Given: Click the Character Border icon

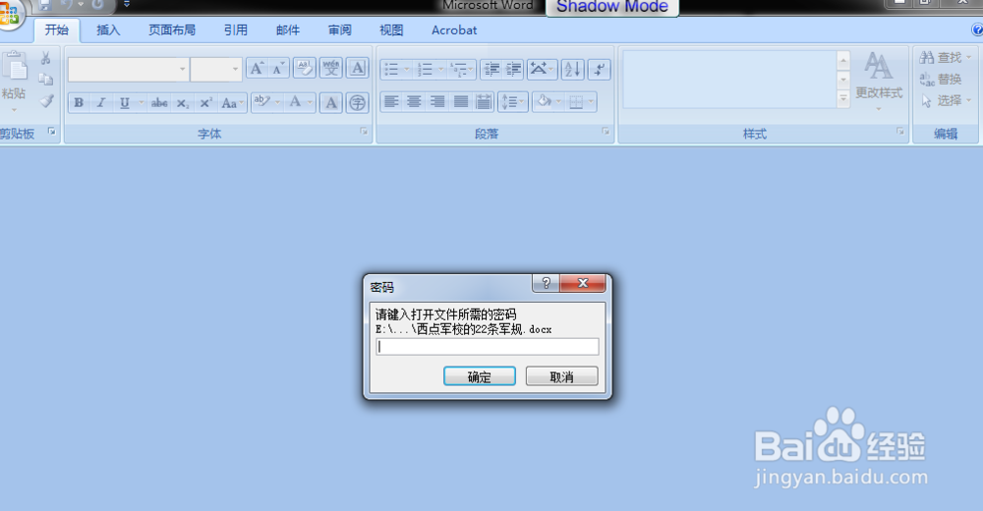Looking at the screenshot, I should pyautogui.click(x=358, y=69).
